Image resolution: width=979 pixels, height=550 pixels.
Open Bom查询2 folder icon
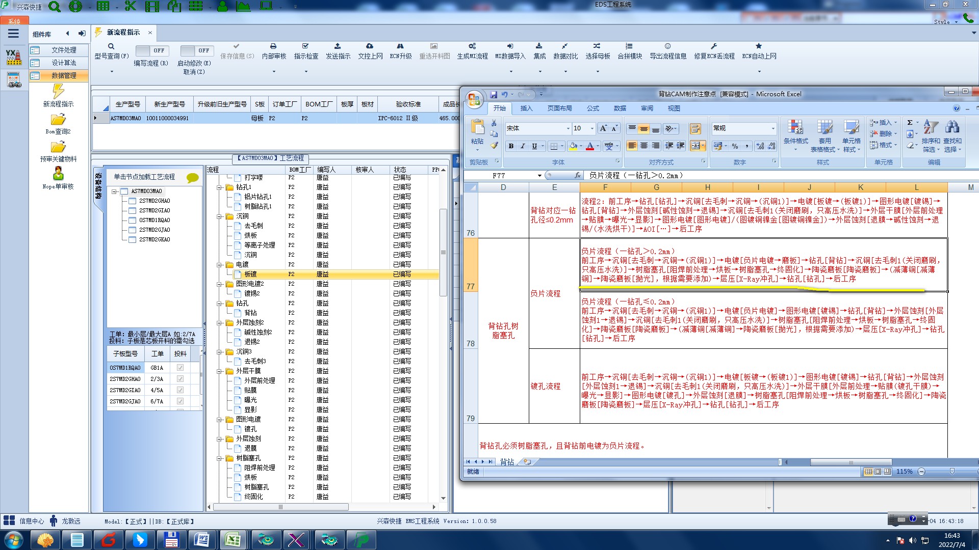(58, 120)
